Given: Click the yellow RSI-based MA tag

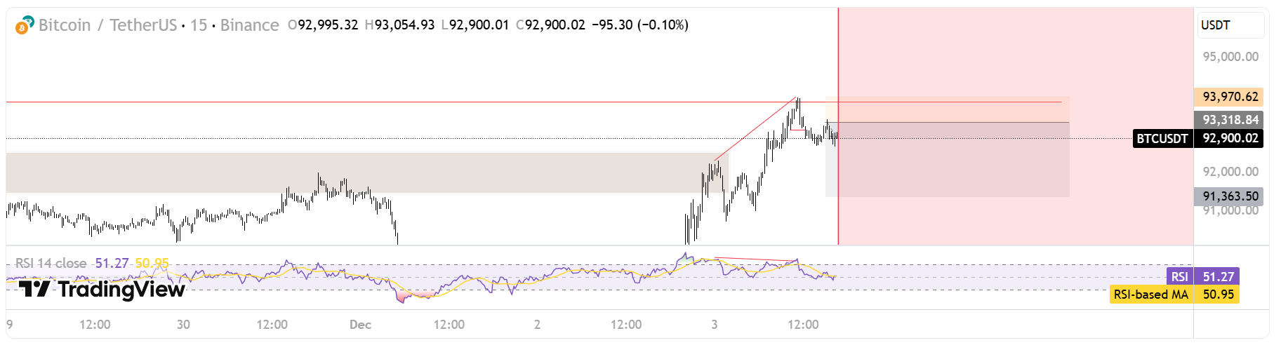Looking at the screenshot, I should 1150,295.
